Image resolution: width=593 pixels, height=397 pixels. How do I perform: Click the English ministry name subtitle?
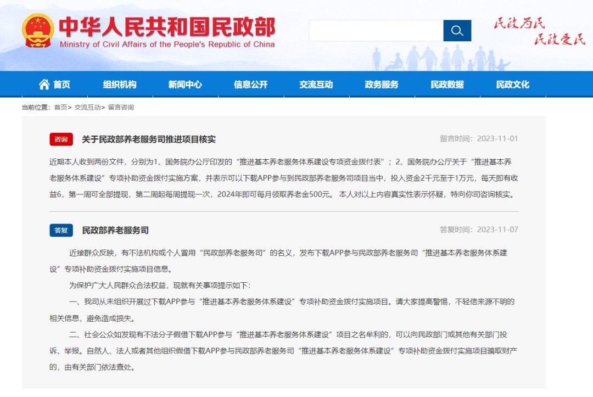click(x=167, y=44)
